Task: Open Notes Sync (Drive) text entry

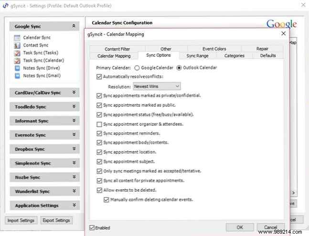Action: (x=42, y=68)
